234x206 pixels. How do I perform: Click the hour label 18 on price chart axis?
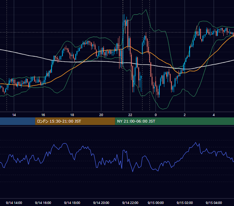(72, 115)
